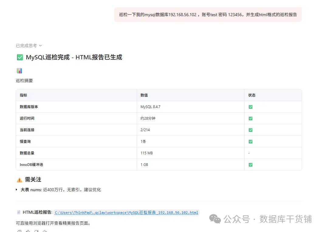Click the user's question bubble at the top
322x232 pixels.
click(x=207, y=14)
